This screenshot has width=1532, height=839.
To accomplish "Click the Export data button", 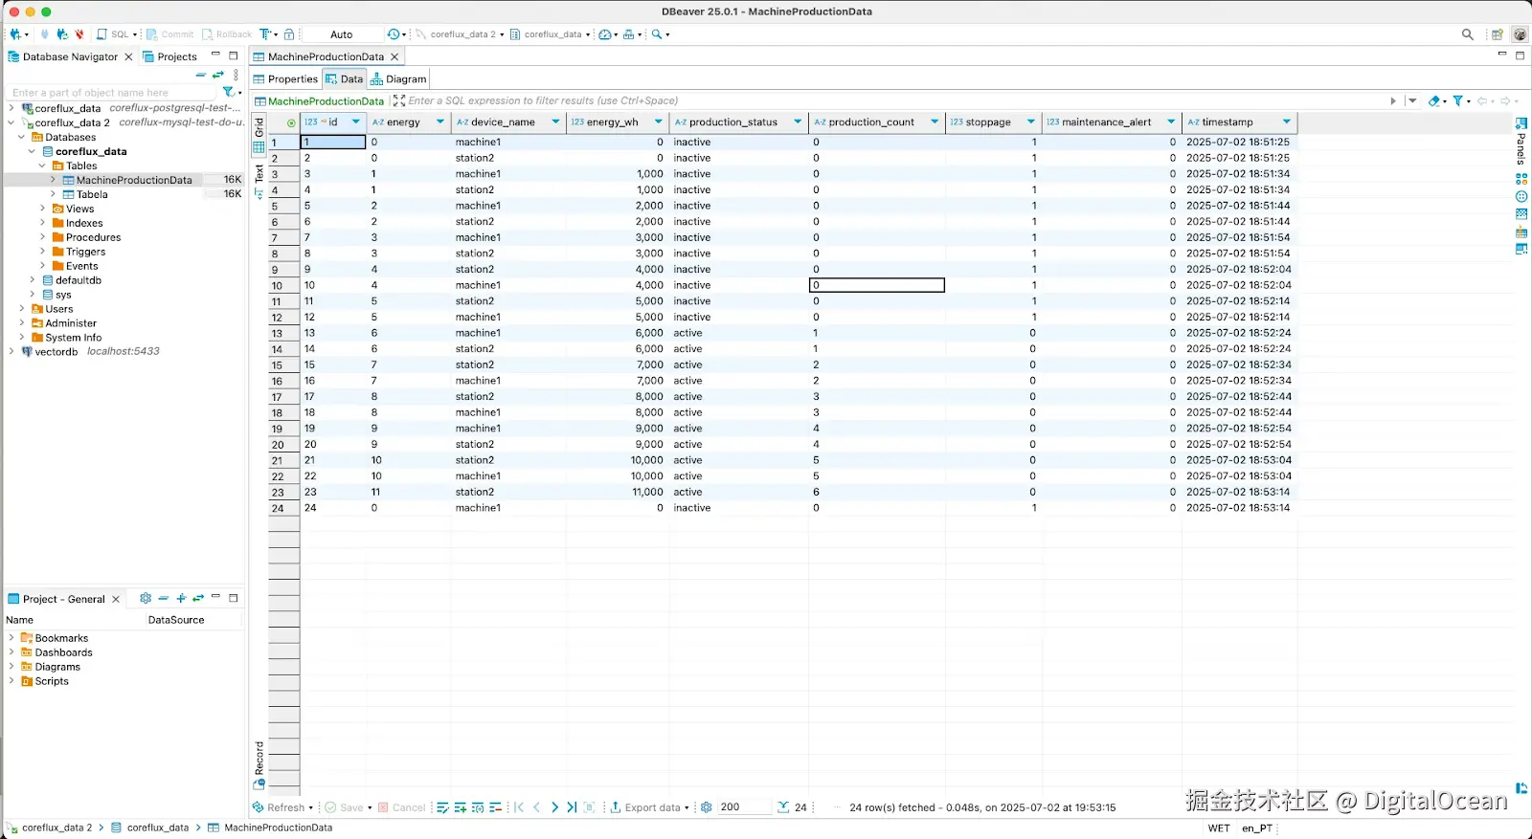I will tap(645, 807).
